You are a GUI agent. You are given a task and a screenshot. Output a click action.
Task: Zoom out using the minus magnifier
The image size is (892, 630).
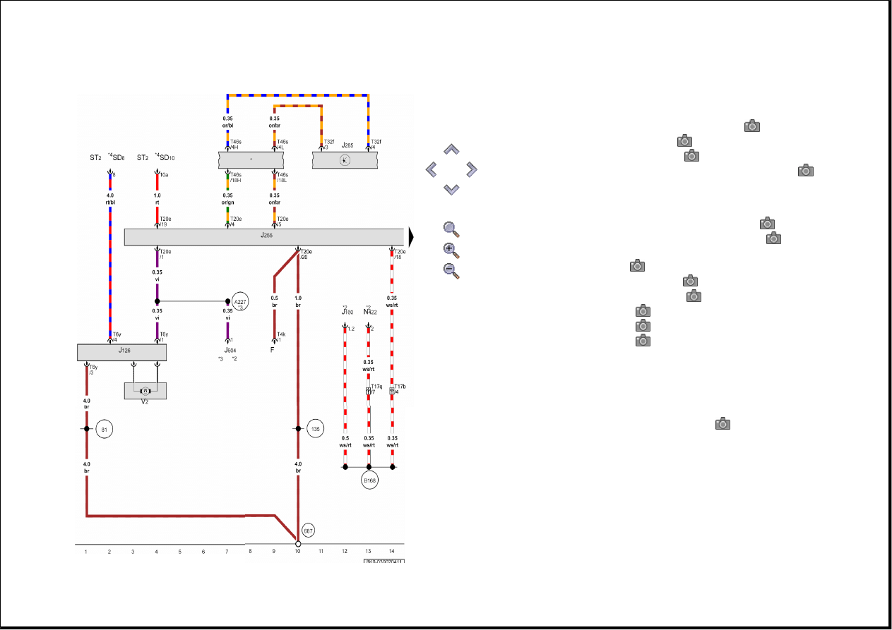tap(451, 269)
